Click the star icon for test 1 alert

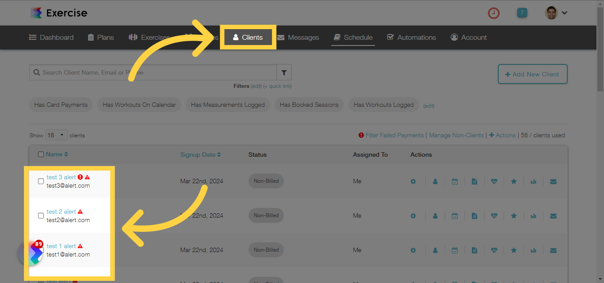(513, 250)
